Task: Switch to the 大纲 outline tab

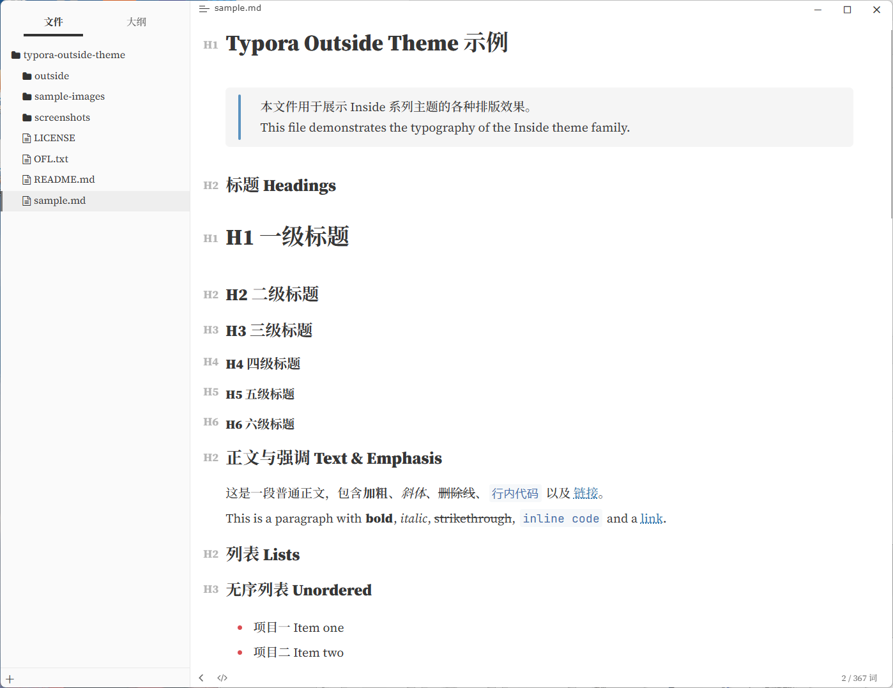Action: (x=136, y=22)
